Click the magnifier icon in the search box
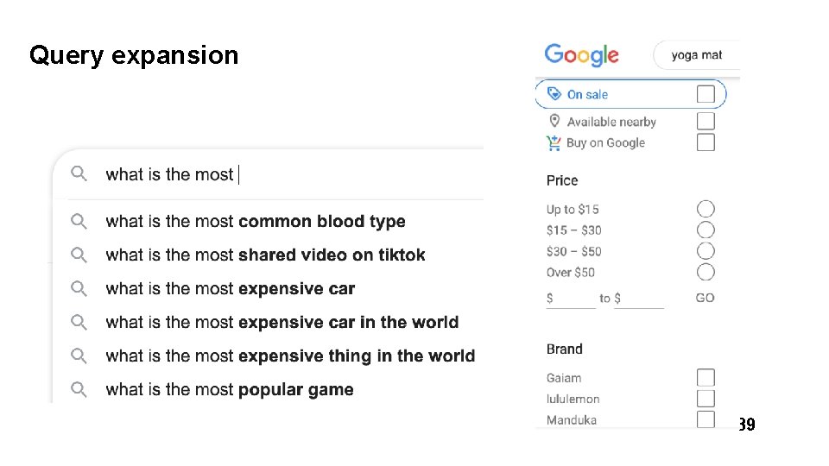 pos(79,174)
